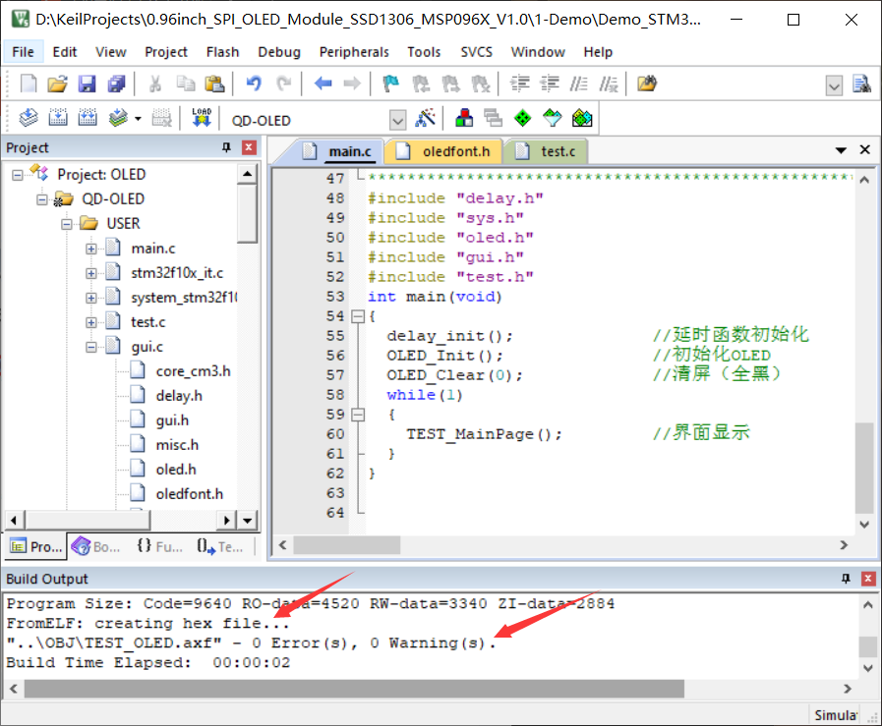Navigate backwards with the blue left arrow
The width and height of the screenshot is (882, 726).
[x=323, y=84]
